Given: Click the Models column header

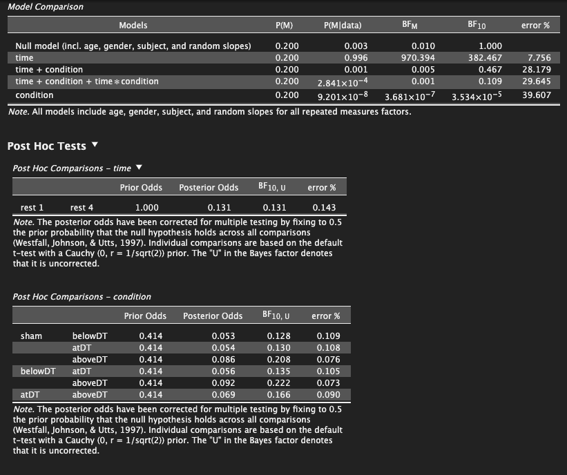Looking at the screenshot, I should point(133,26).
